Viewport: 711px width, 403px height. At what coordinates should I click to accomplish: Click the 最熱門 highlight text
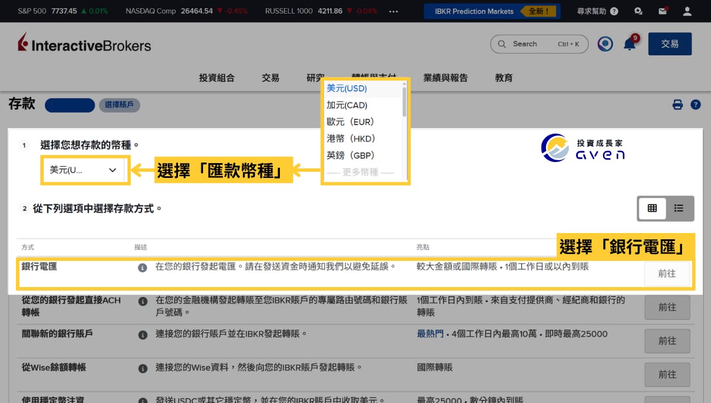tap(430, 334)
